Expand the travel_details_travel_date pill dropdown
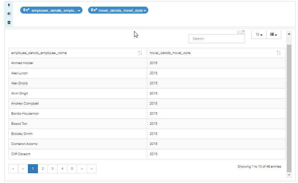Viewport: 298px width, 183px height. (145, 10)
